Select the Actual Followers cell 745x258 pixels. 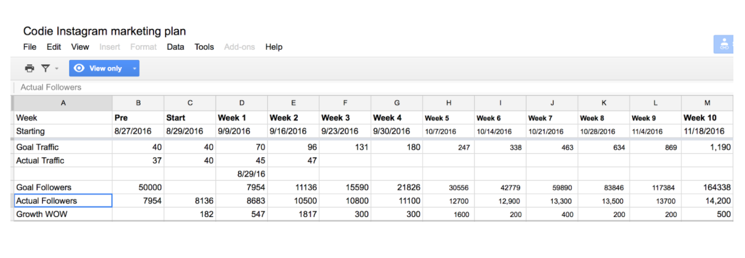[63, 201]
